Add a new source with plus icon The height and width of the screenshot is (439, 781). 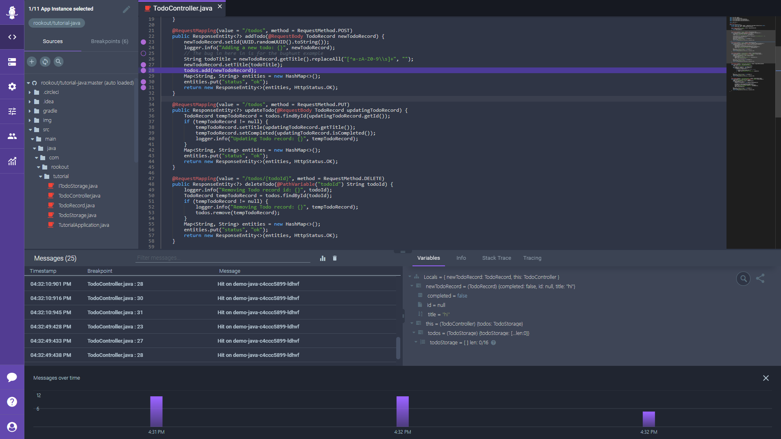pos(32,61)
